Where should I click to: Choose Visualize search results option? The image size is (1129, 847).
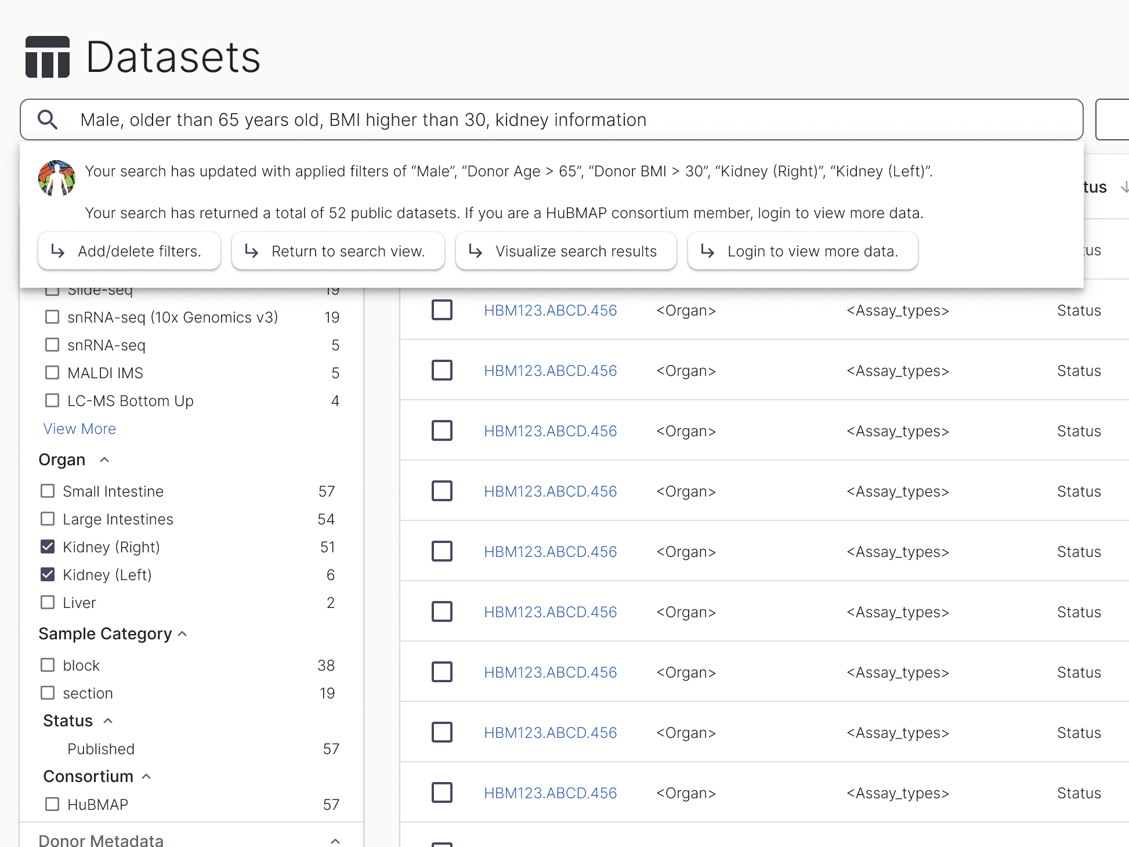[x=566, y=251]
